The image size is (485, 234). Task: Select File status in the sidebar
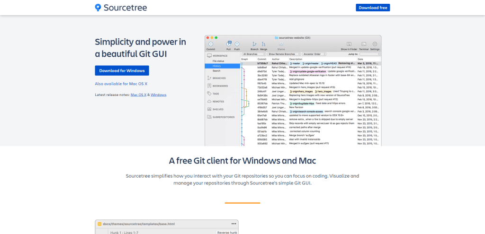[x=218, y=61]
